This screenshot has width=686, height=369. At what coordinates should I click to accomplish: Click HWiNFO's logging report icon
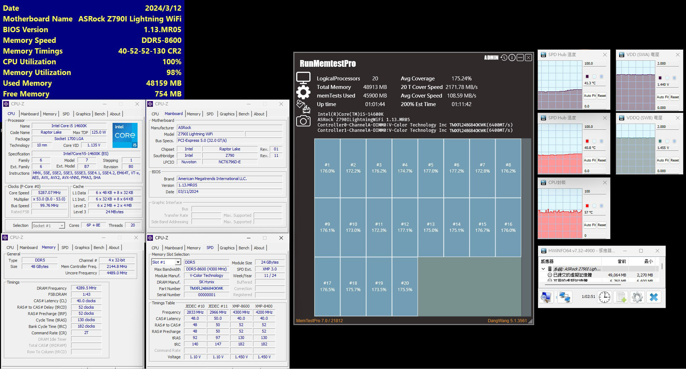621,297
